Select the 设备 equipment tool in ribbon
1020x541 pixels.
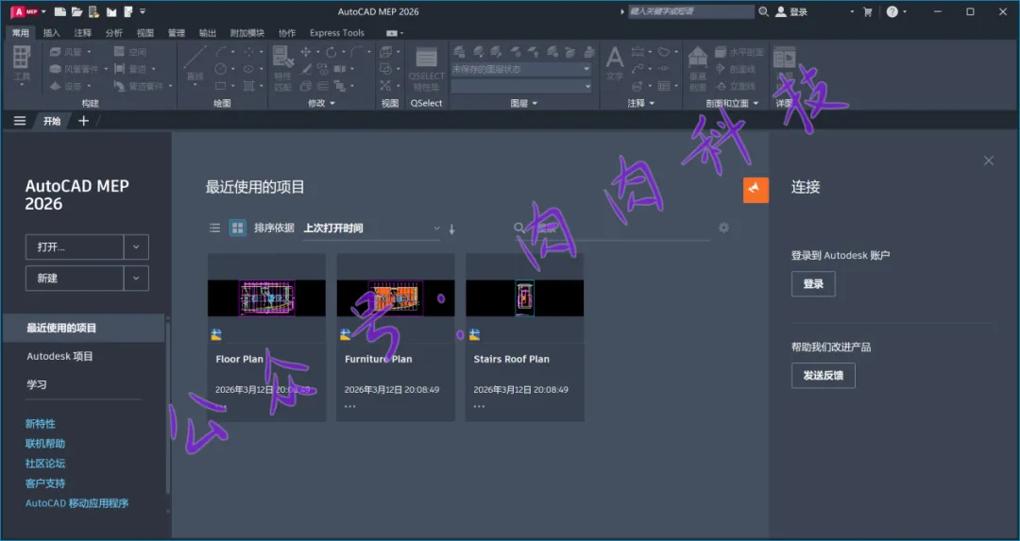[x=66, y=86]
